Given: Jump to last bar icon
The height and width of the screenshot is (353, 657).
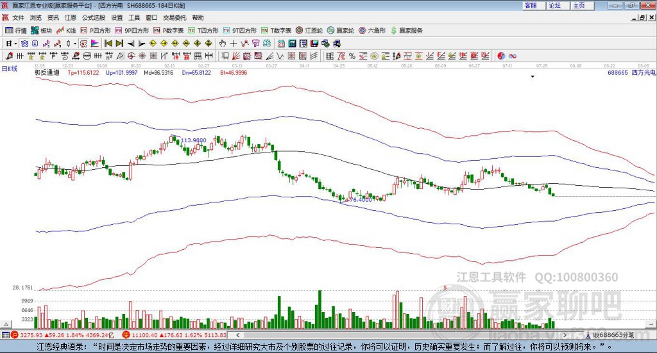Looking at the screenshot, I should pyautogui.click(x=119, y=44).
